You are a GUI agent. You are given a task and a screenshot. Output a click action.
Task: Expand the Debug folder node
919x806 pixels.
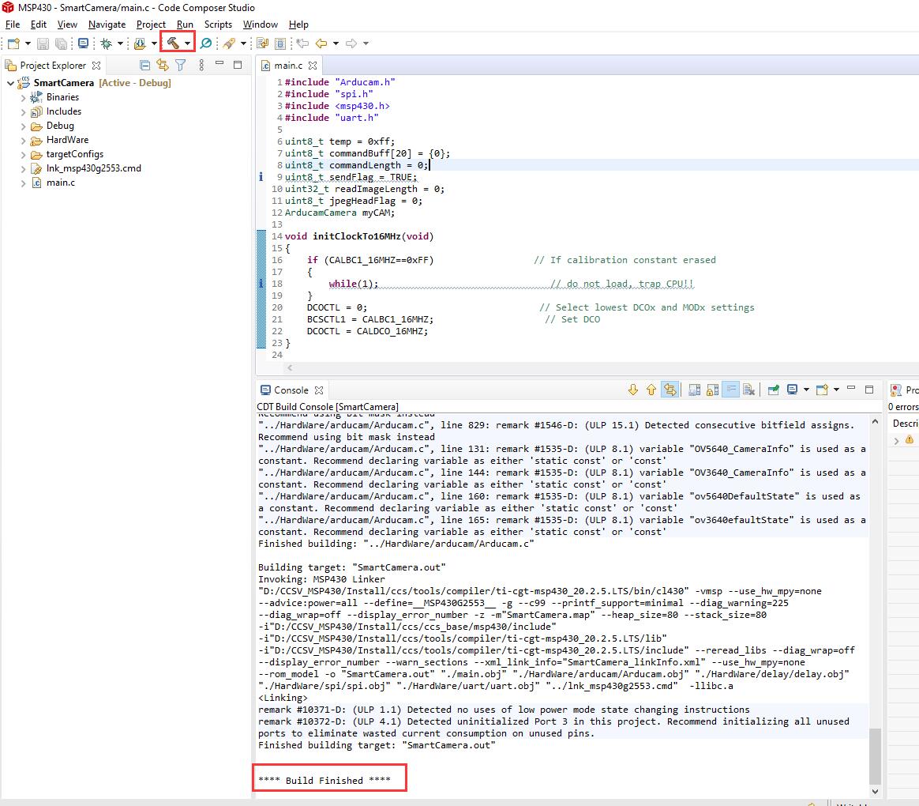point(24,126)
